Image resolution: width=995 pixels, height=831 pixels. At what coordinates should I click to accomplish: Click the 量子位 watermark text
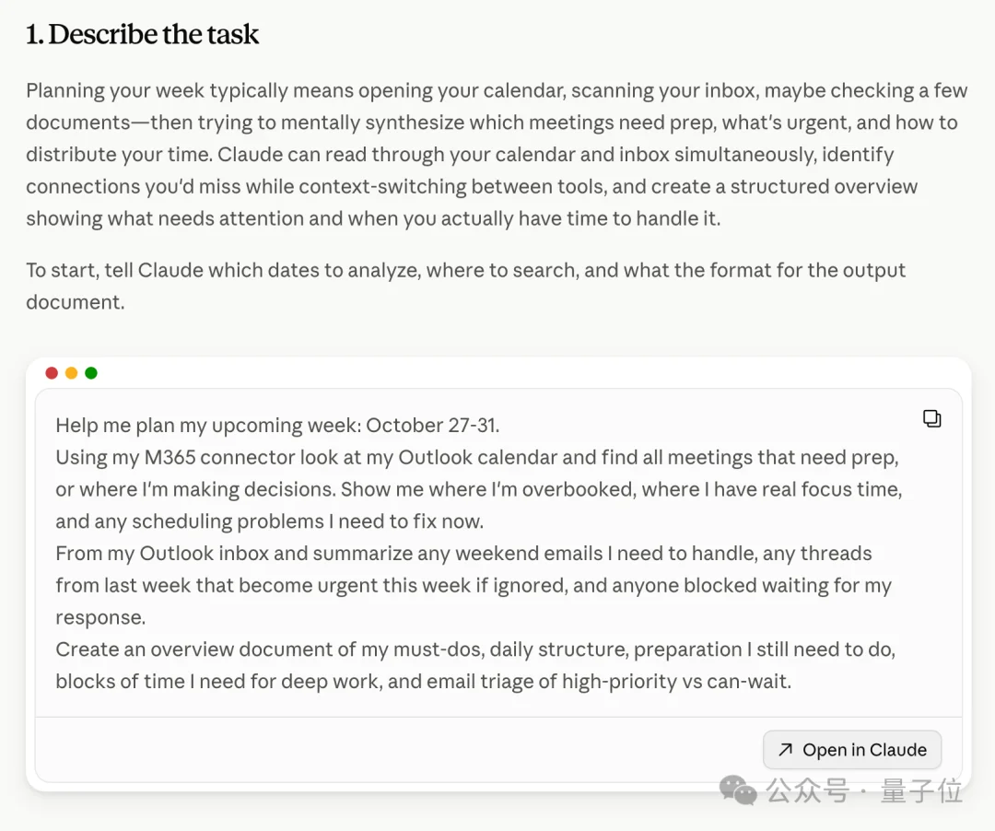coord(921,790)
